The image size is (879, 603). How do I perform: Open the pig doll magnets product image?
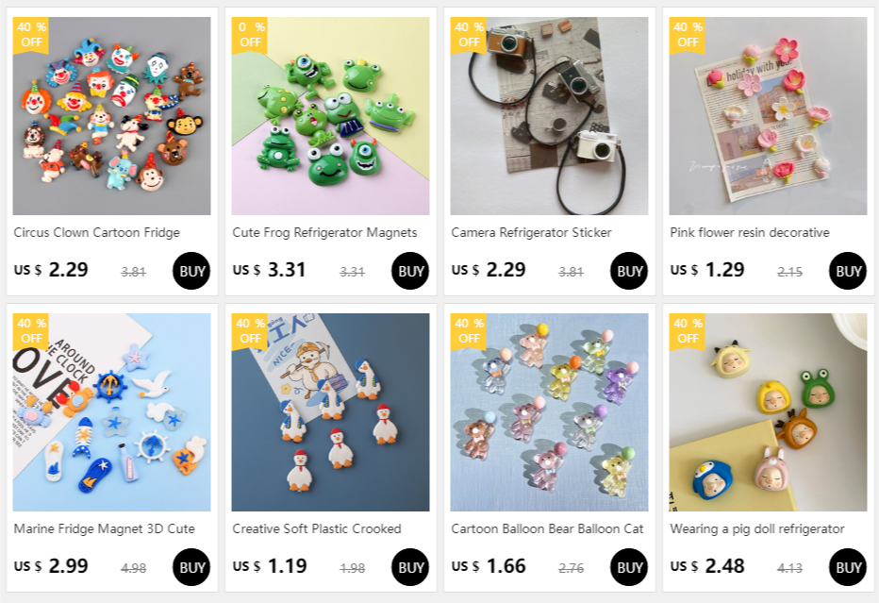tap(768, 412)
